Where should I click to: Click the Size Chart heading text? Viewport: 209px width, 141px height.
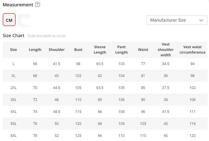(x=13, y=36)
